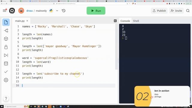Click the 'Rocky' string on line 1
This screenshot has height=108, width=192.
click(x=42, y=26)
